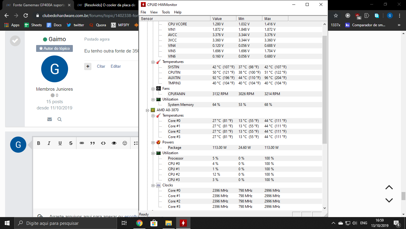Open the MP3FY bookmark

click(x=120, y=25)
